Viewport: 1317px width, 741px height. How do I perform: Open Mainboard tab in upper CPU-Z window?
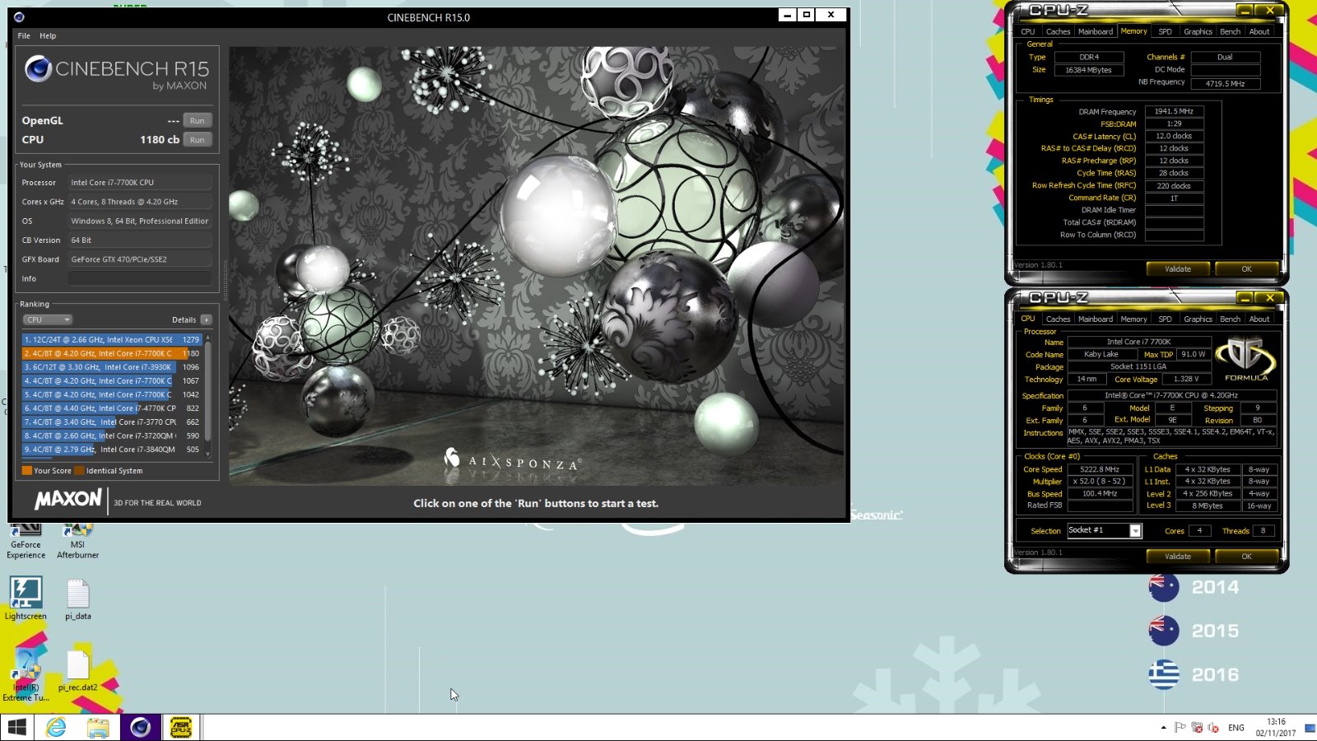(x=1095, y=31)
